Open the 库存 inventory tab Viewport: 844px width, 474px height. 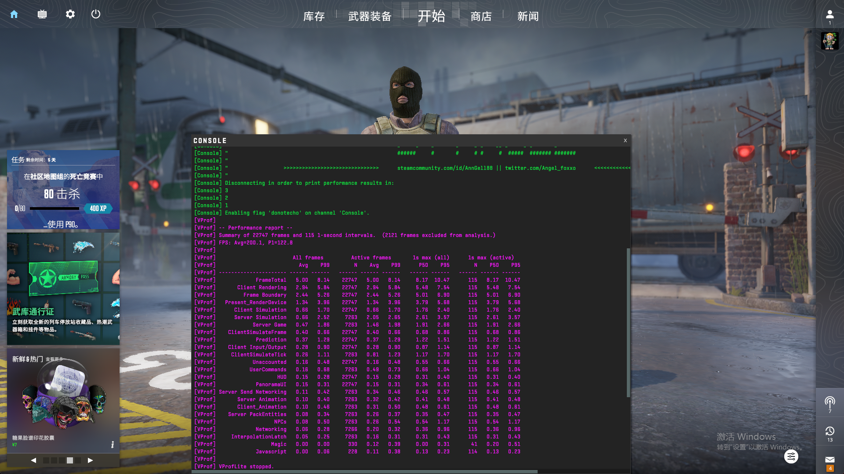coord(314,17)
